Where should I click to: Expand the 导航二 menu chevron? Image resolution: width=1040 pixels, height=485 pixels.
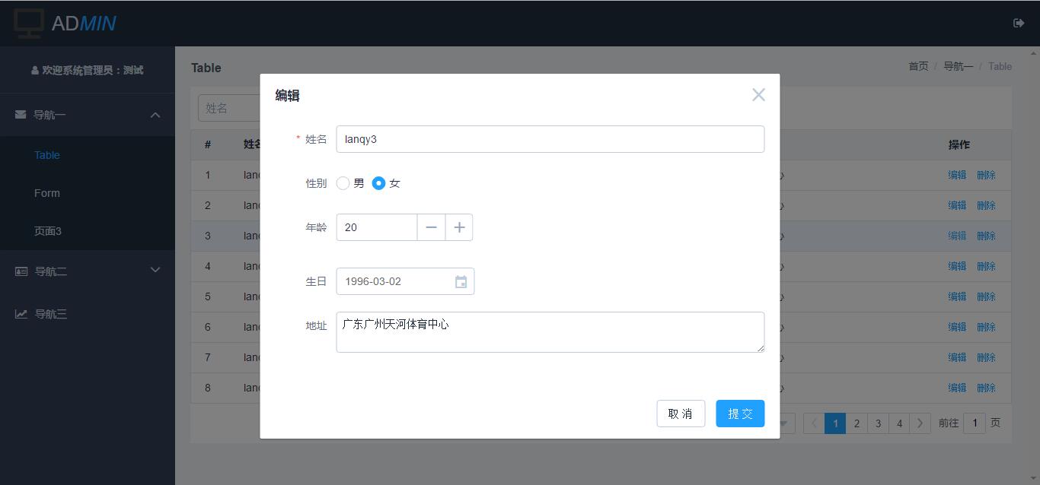pos(155,270)
